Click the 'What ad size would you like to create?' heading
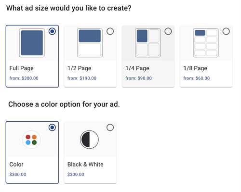The height and width of the screenshot is (192, 241). pyautogui.click(x=69, y=8)
